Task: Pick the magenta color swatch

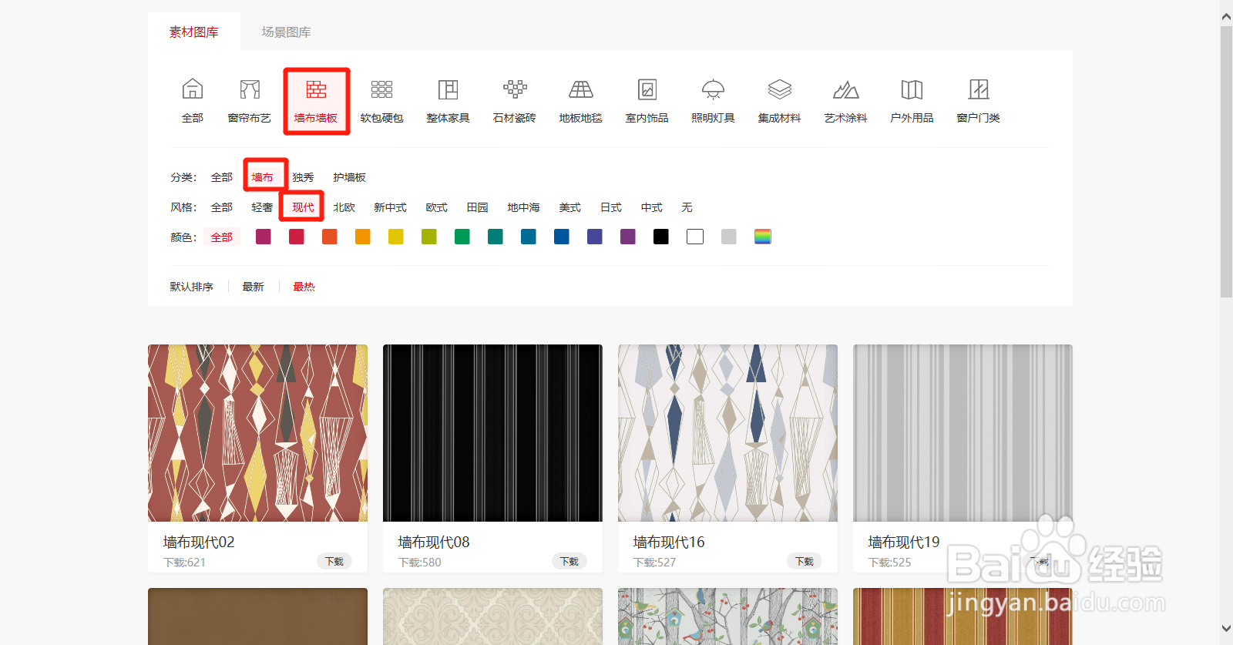Action: click(x=264, y=237)
